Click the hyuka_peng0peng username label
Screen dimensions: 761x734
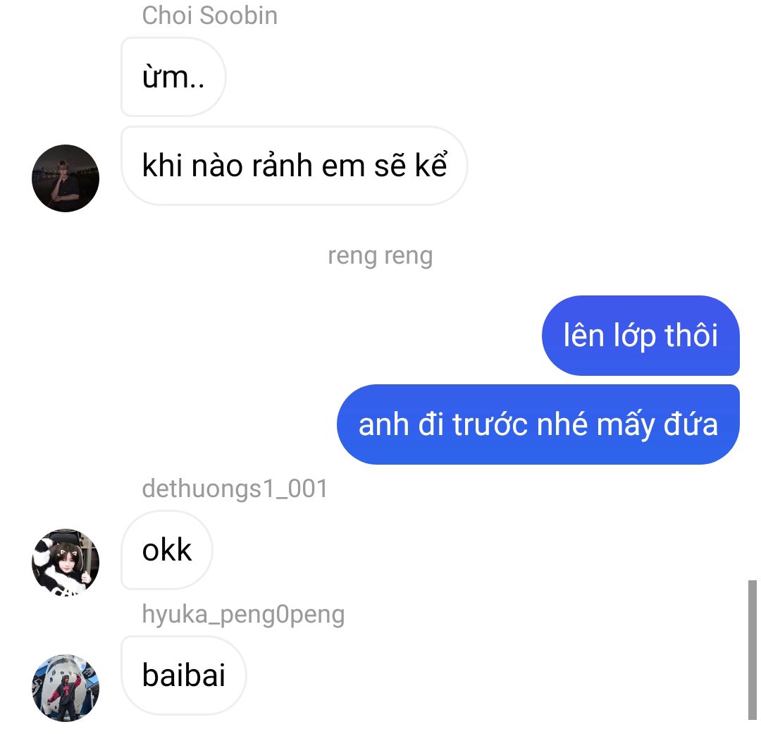tap(243, 615)
